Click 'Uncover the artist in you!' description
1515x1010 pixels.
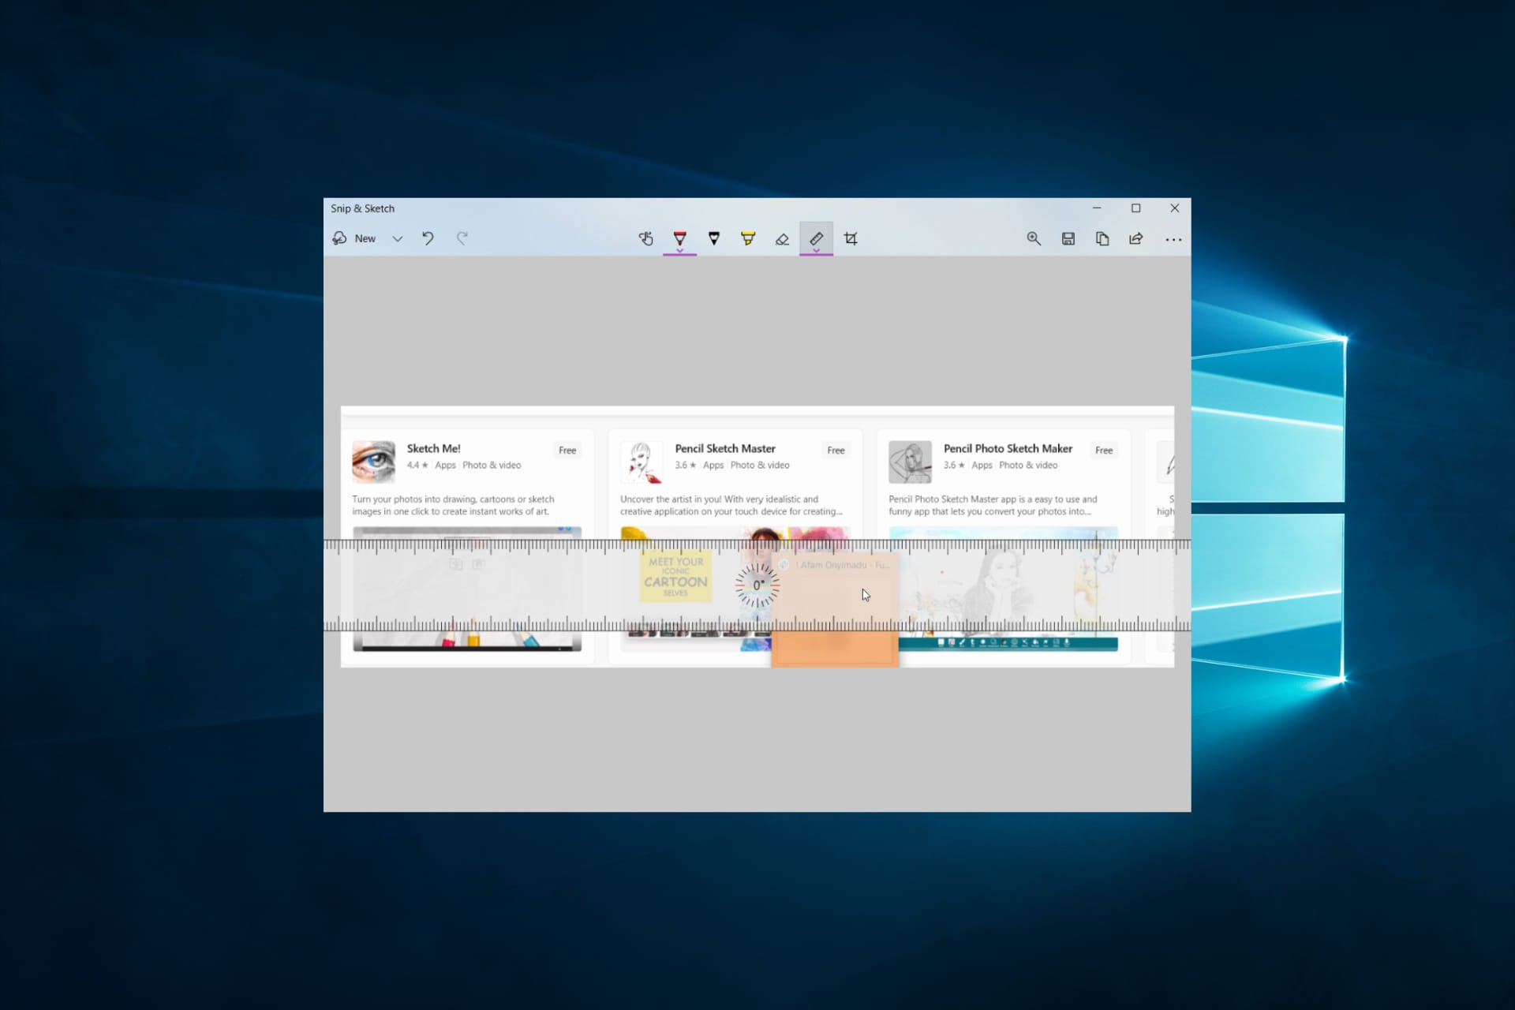coord(731,505)
